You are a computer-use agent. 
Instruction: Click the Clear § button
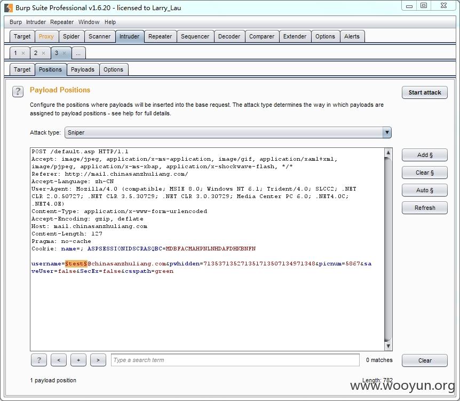[424, 172]
